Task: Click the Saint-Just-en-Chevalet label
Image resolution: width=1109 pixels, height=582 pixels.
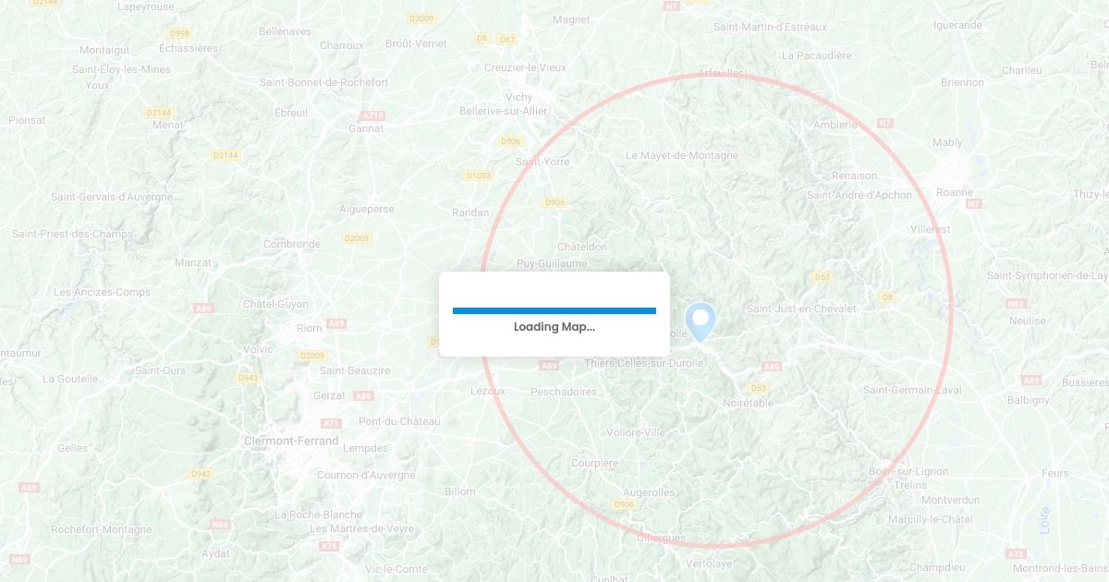Action: (x=801, y=309)
